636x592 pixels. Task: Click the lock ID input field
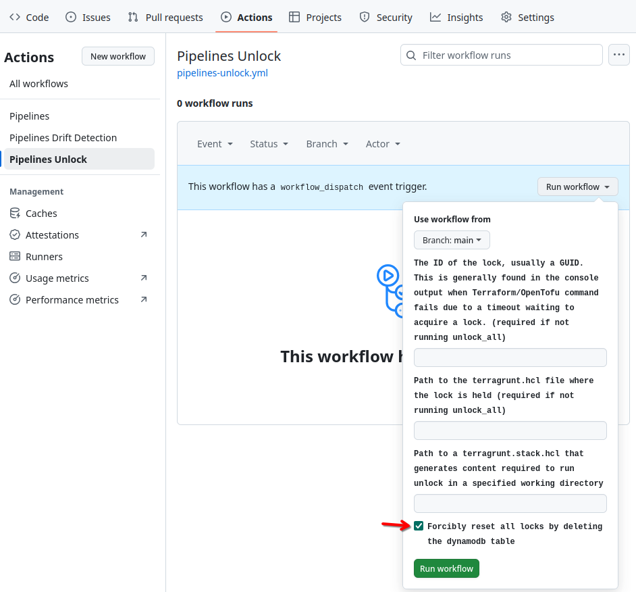pos(510,357)
